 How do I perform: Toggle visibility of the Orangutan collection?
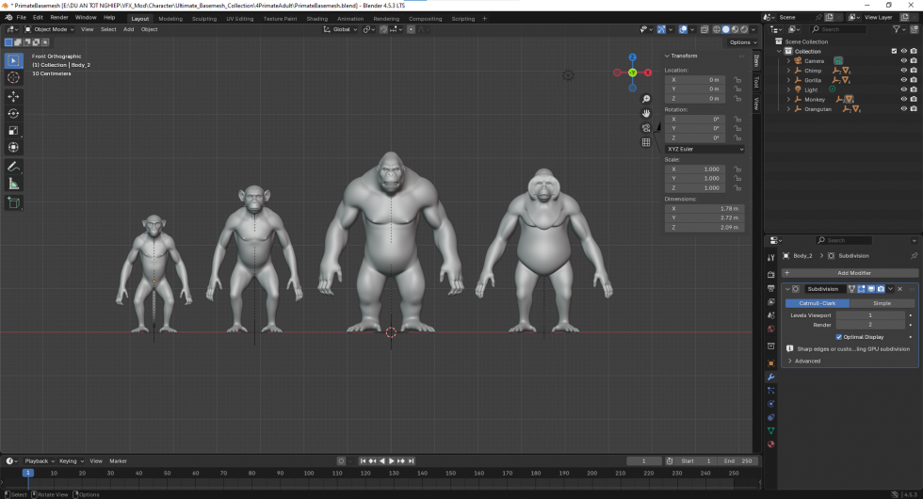tap(903, 108)
